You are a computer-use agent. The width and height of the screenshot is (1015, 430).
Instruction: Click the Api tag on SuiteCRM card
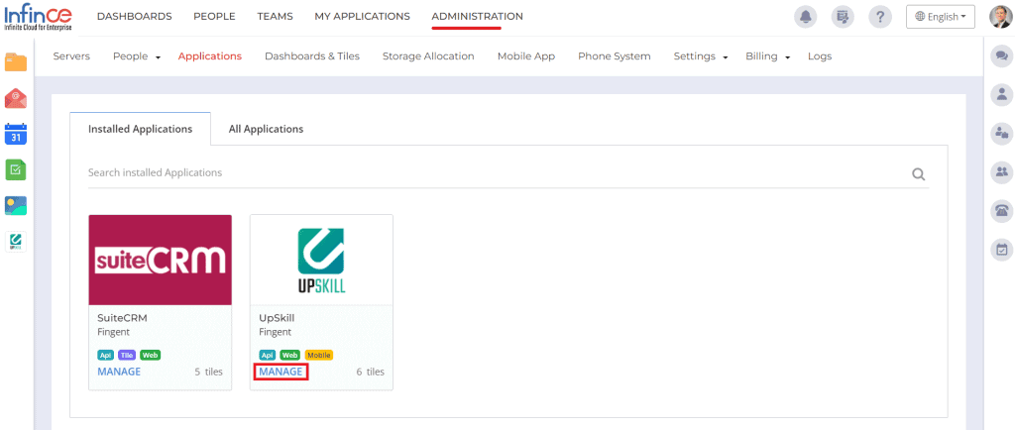[x=105, y=355]
